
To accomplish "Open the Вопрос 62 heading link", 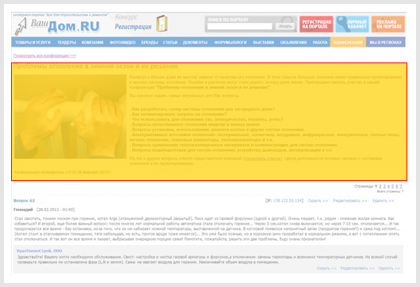I will [24, 201].
